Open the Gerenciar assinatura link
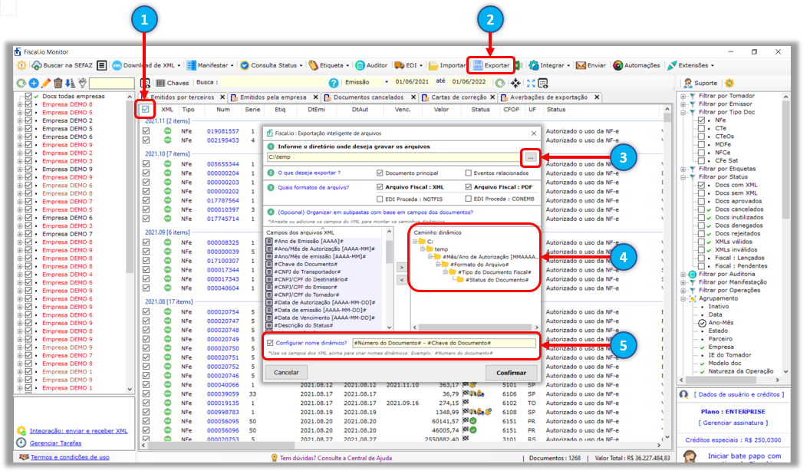 (x=733, y=423)
